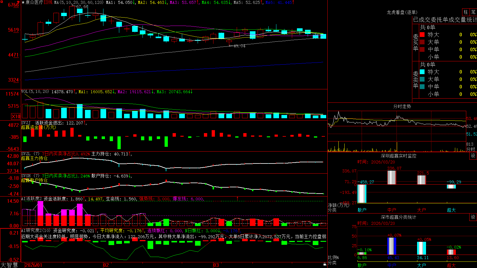Click the 02 month marker on the timeline
This screenshot has width=477, height=268.
pos(106,265)
